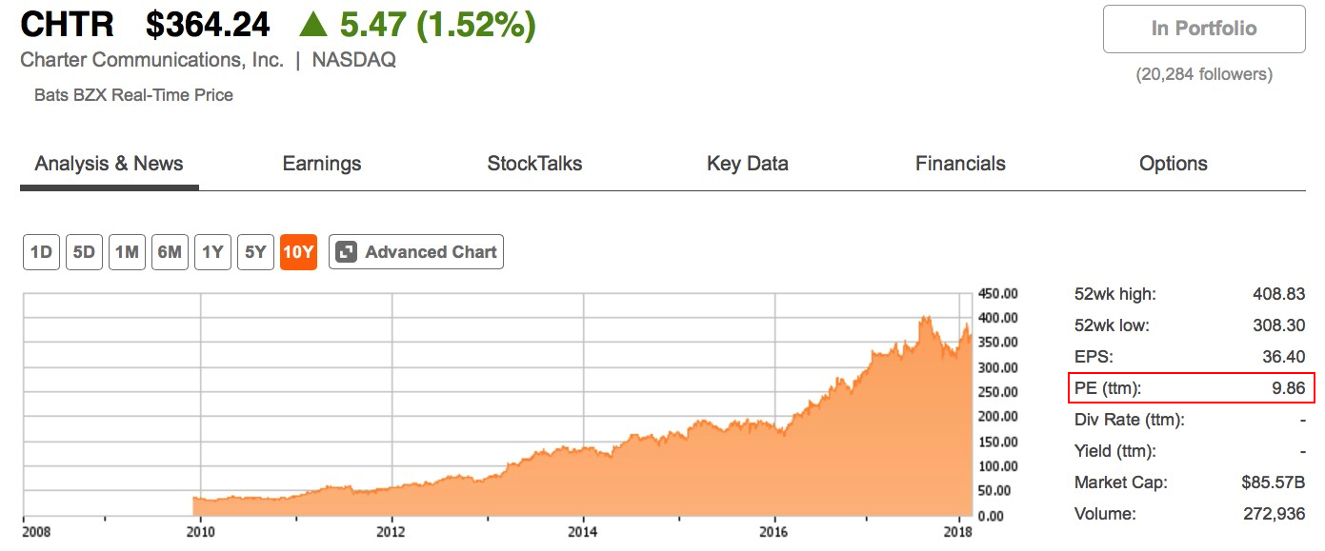Screen dimensions: 1325x551
Task: Switch chart to 6M range
Action: click(170, 252)
